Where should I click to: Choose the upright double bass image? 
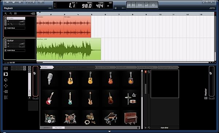111,98
